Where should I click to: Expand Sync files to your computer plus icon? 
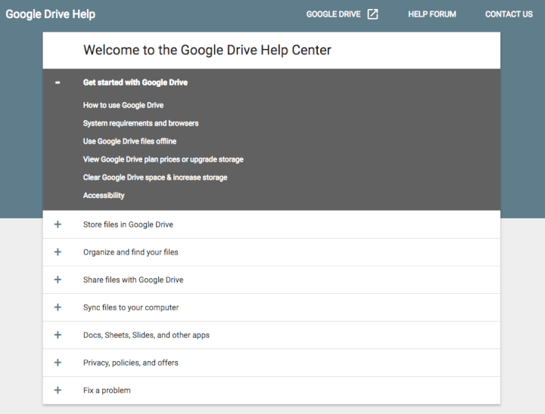[58, 307]
